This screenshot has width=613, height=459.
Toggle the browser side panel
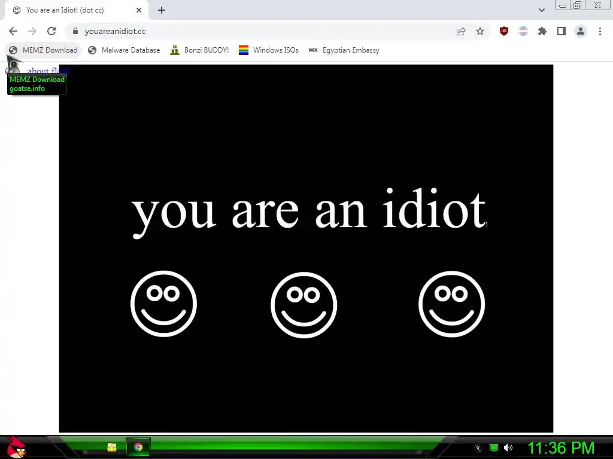coord(562,31)
